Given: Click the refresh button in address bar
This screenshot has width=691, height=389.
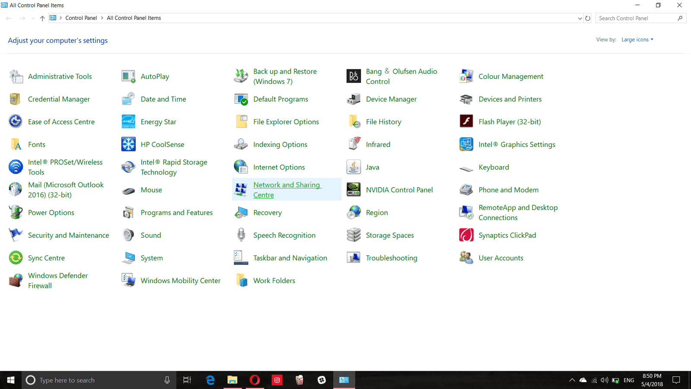Looking at the screenshot, I should (x=587, y=18).
